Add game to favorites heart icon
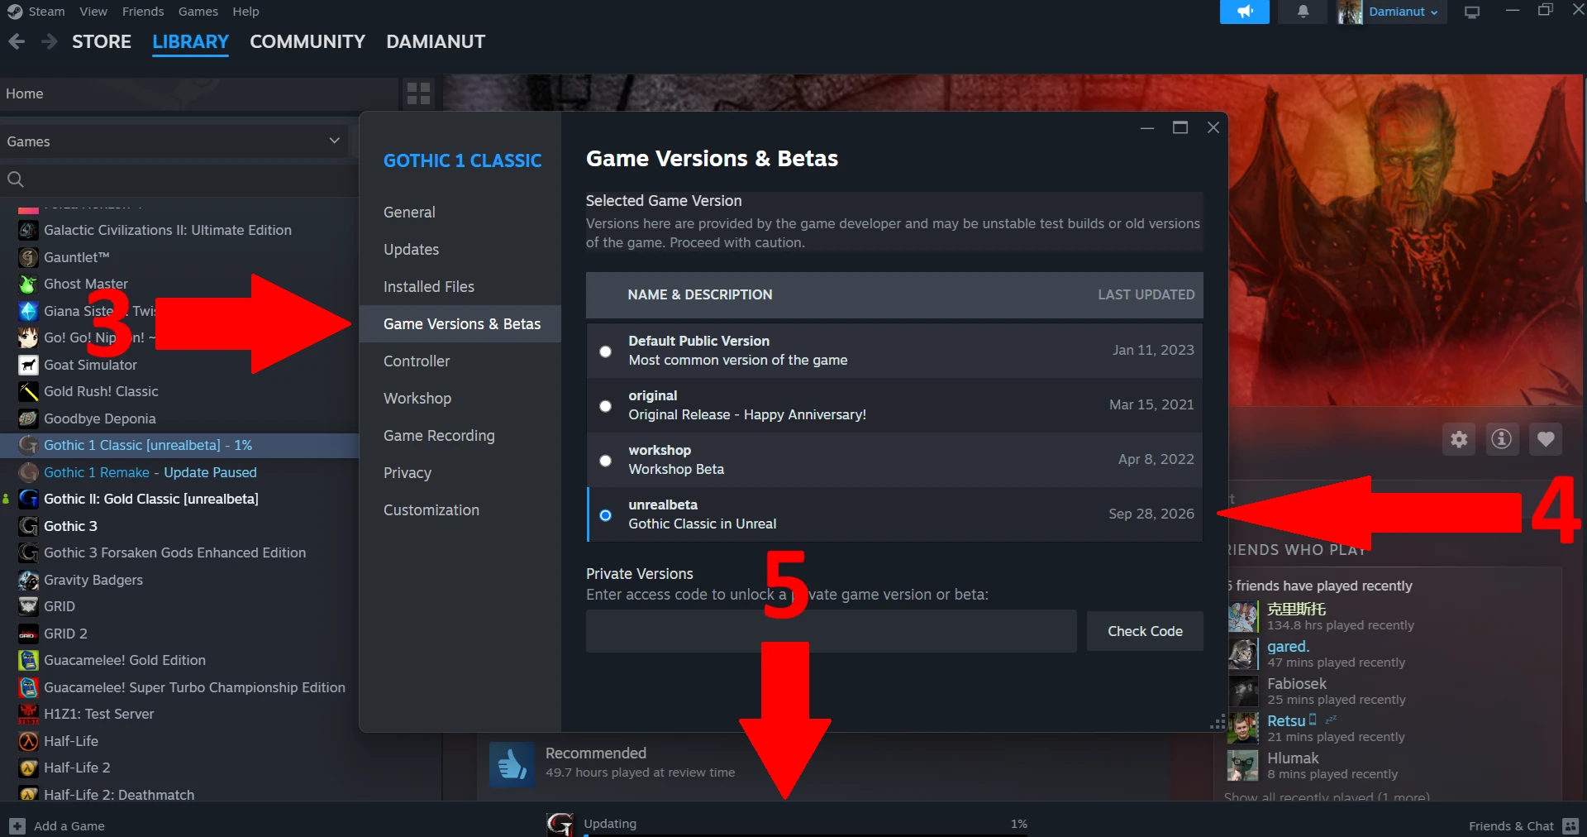This screenshot has width=1587, height=837. click(1546, 439)
